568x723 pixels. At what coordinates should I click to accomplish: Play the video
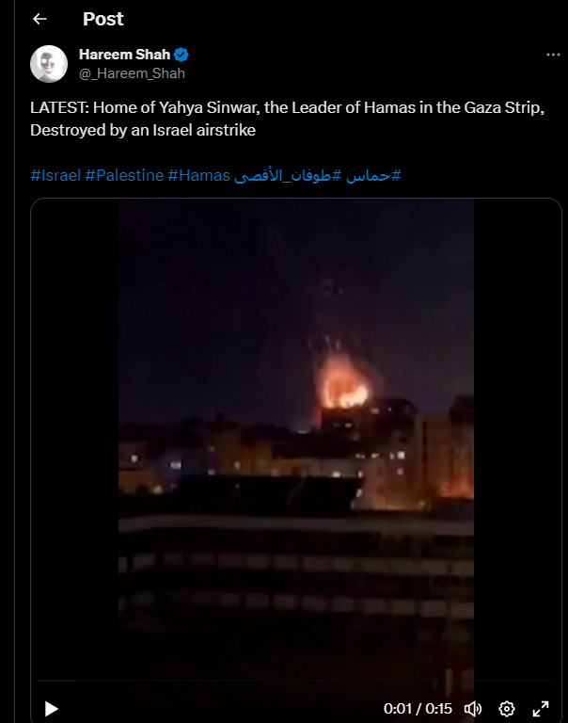(51, 708)
